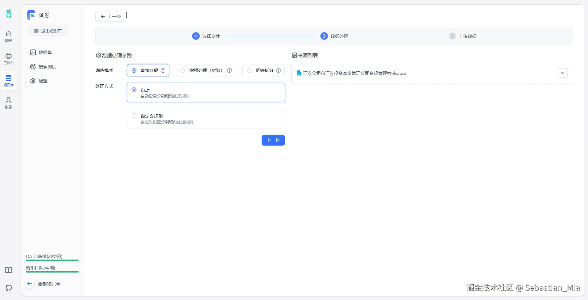Click the help icon next to 问答拆分
Screen dimensions: 588x300
point(278,70)
